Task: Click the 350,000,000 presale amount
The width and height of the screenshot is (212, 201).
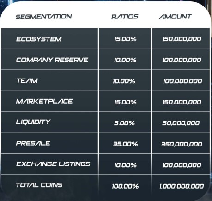Action: pyautogui.click(x=182, y=144)
